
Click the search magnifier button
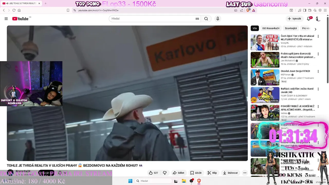tap(206, 19)
